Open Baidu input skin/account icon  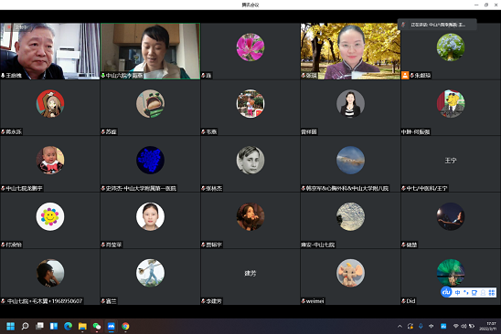(x=483, y=292)
